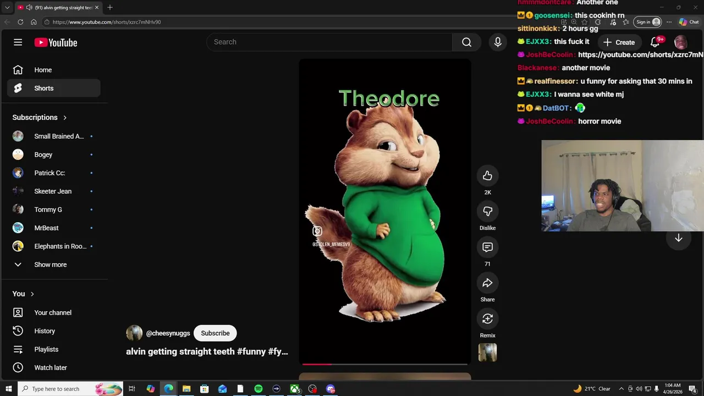Click the Theodore short video player

pyautogui.click(x=385, y=211)
